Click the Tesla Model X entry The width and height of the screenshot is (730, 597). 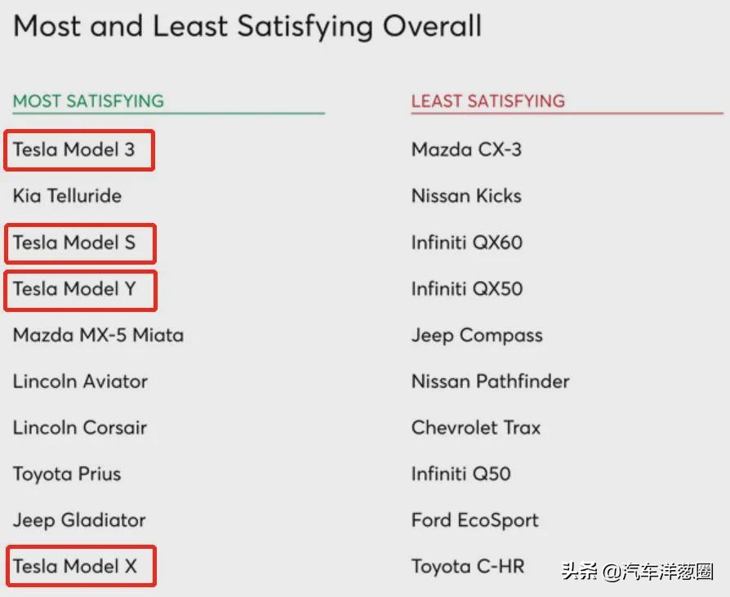click(74, 567)
